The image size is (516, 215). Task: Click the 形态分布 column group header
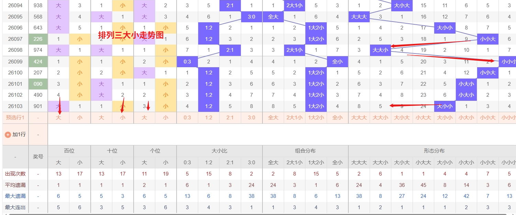pos(434,151)
